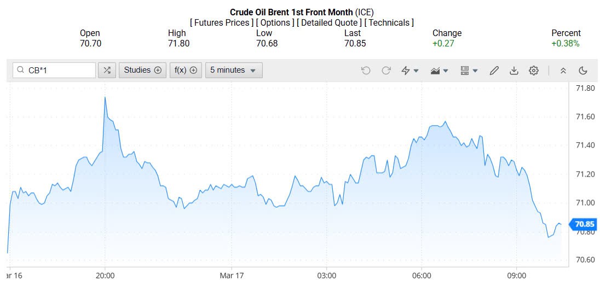600x281 pixels.
Task: Open the Futures Prices link
Action: 221,22
